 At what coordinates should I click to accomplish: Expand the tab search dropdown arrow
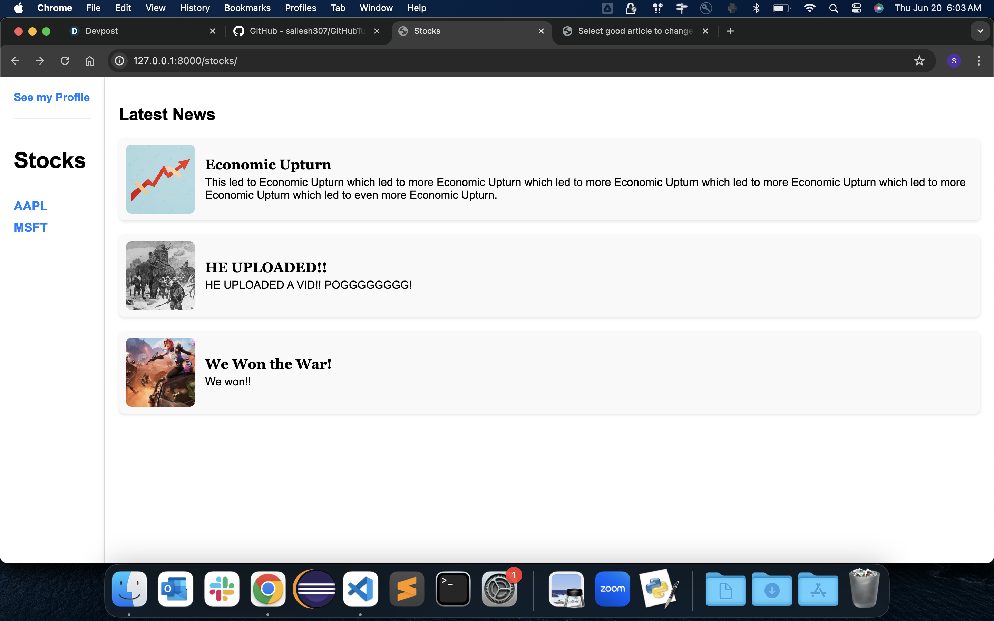pos(980,31)
